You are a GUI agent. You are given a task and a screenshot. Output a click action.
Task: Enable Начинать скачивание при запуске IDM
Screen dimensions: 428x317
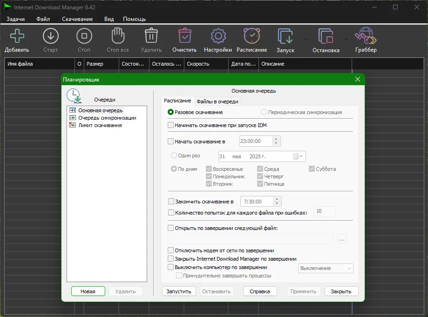click(x=170, y=125)
